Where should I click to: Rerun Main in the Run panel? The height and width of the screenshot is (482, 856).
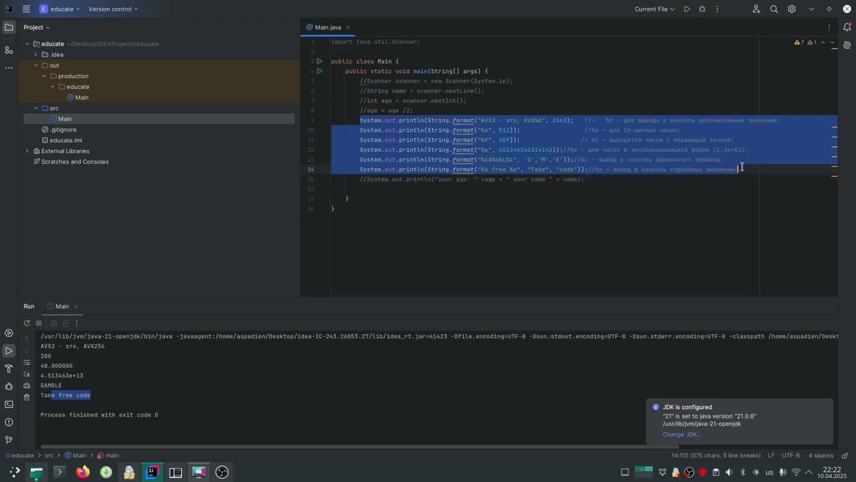click(27, 323)
